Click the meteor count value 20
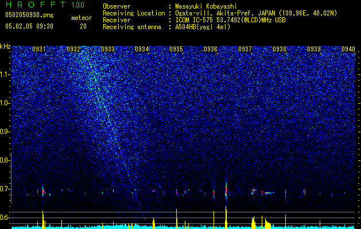Viewport: 361px width, 229px height. [x=83, y=26]
